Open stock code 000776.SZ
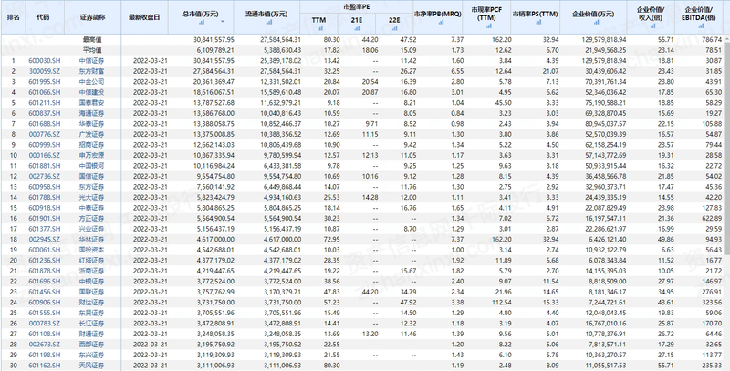 (44, 134)
